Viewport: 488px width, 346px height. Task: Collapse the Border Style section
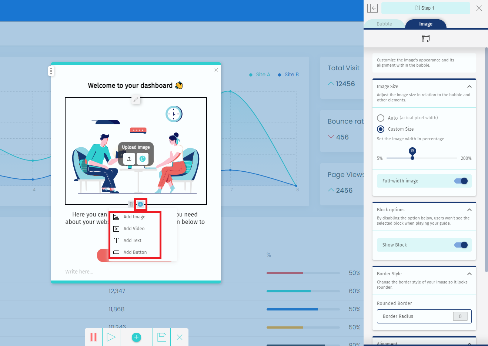[x=469, y=274]
